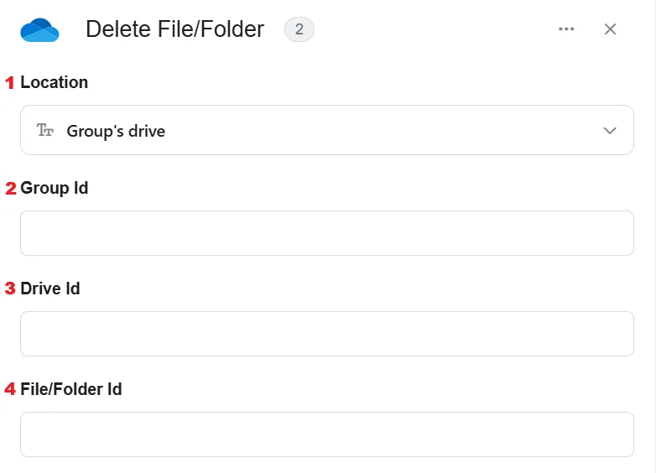Click red annotation number 2 marker
Screen dimensions: 656x473
click(10, 188)
